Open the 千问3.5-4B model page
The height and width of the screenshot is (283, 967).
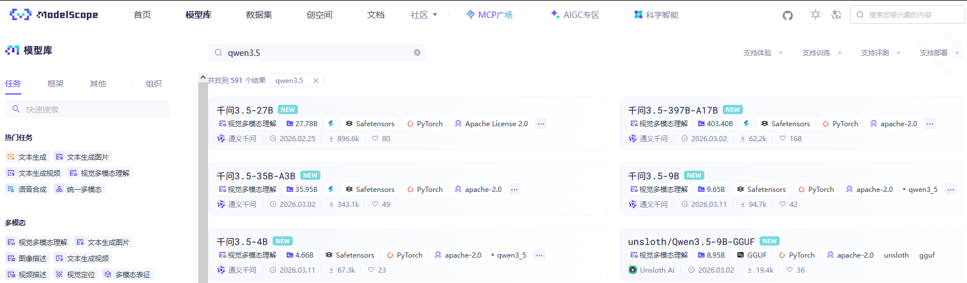(242, 242)
